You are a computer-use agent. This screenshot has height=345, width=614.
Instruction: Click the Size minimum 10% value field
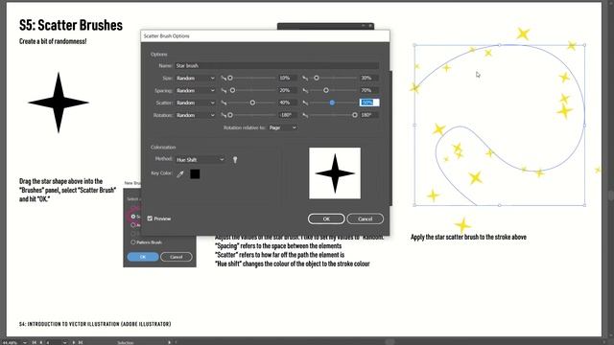click(x=288, y=79)
